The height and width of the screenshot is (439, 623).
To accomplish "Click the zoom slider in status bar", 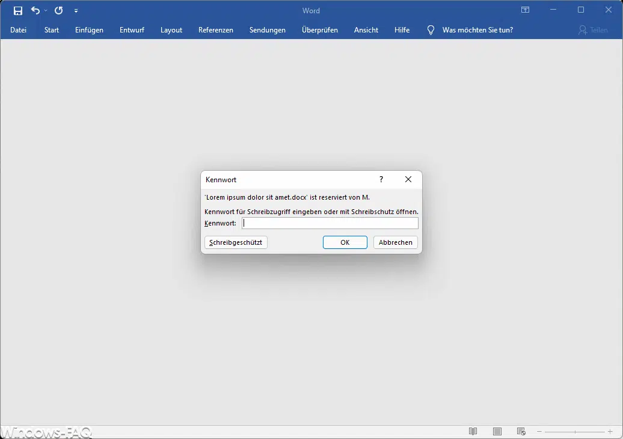I will (x=575, y=432).
